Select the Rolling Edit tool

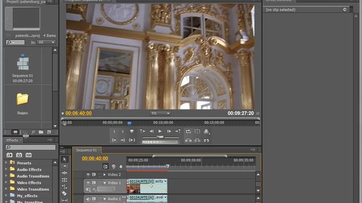(64, 180)
